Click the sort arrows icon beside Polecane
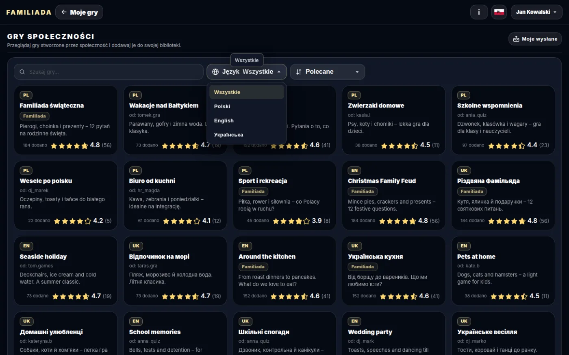This screenshot has height=355, width=569. (299, 72)
